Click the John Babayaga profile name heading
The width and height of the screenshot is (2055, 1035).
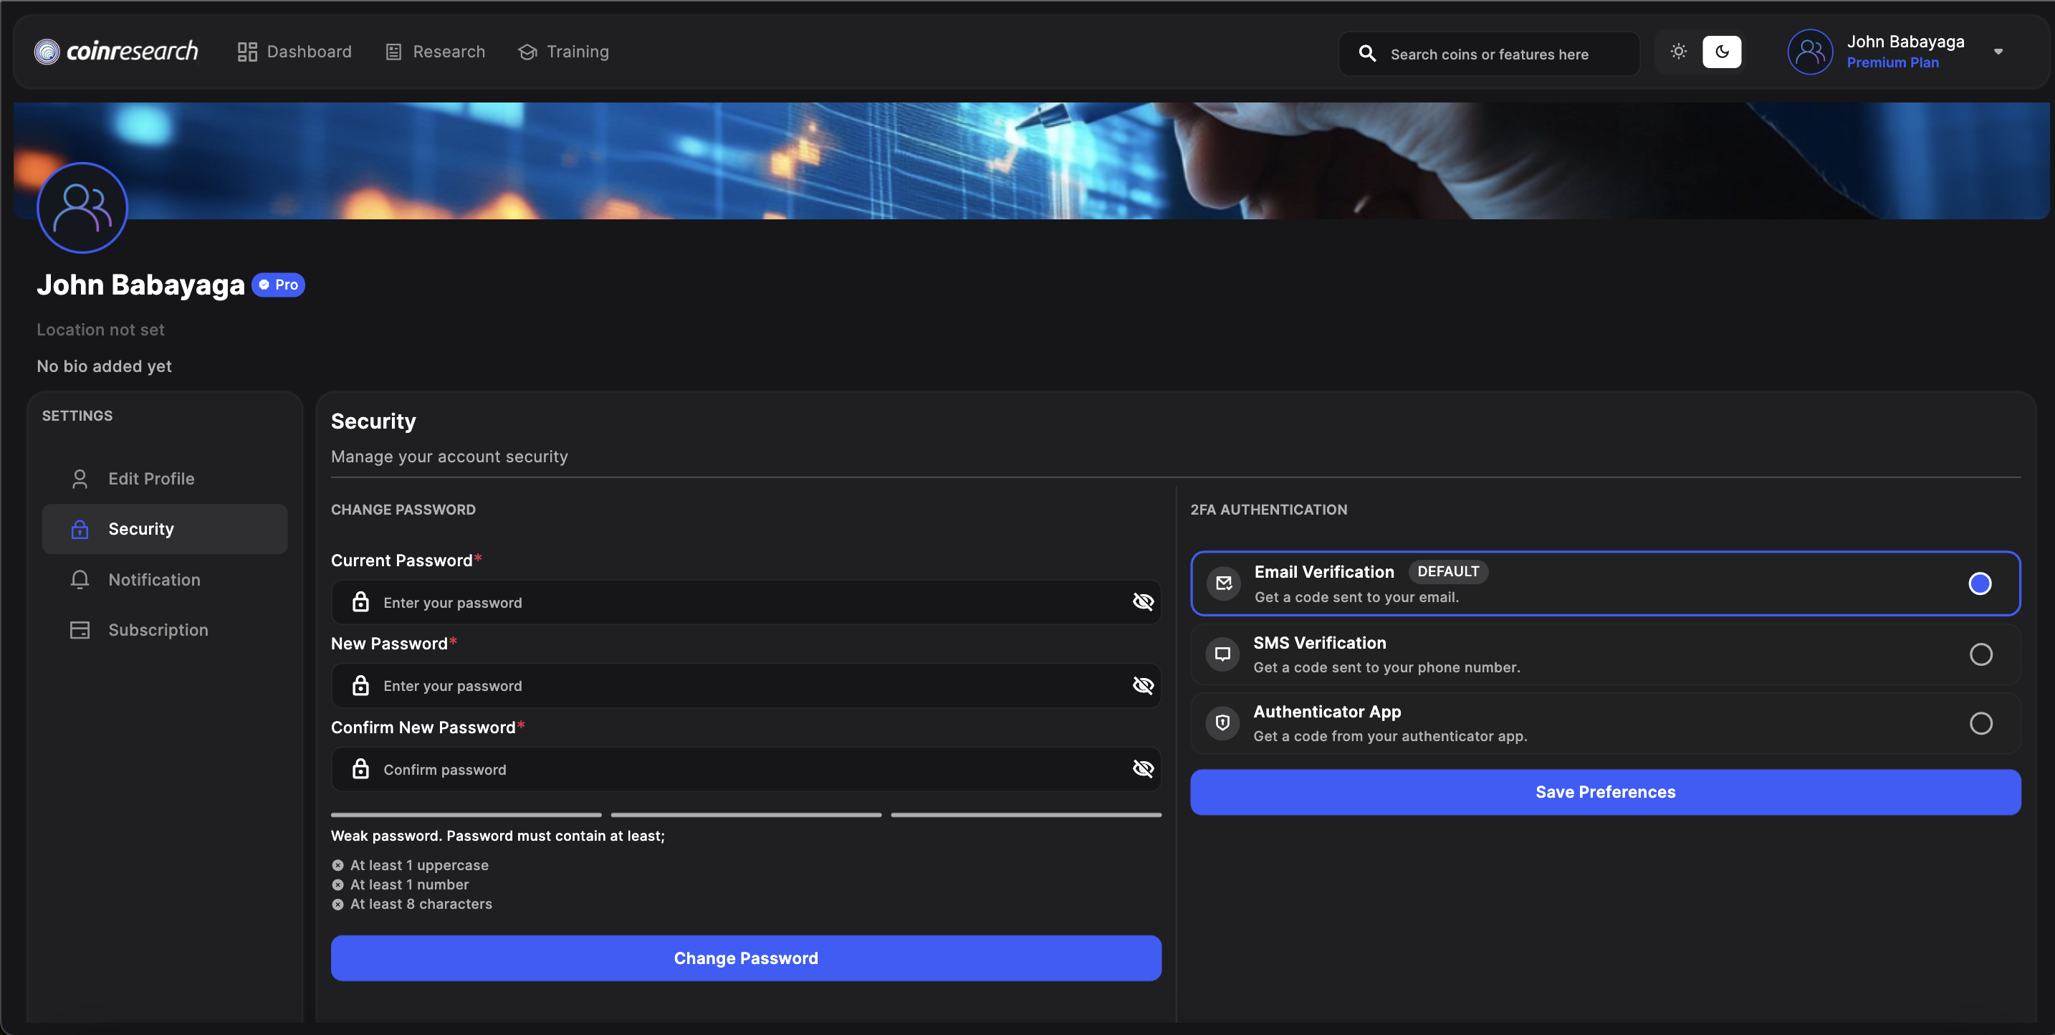coord(140,285)
